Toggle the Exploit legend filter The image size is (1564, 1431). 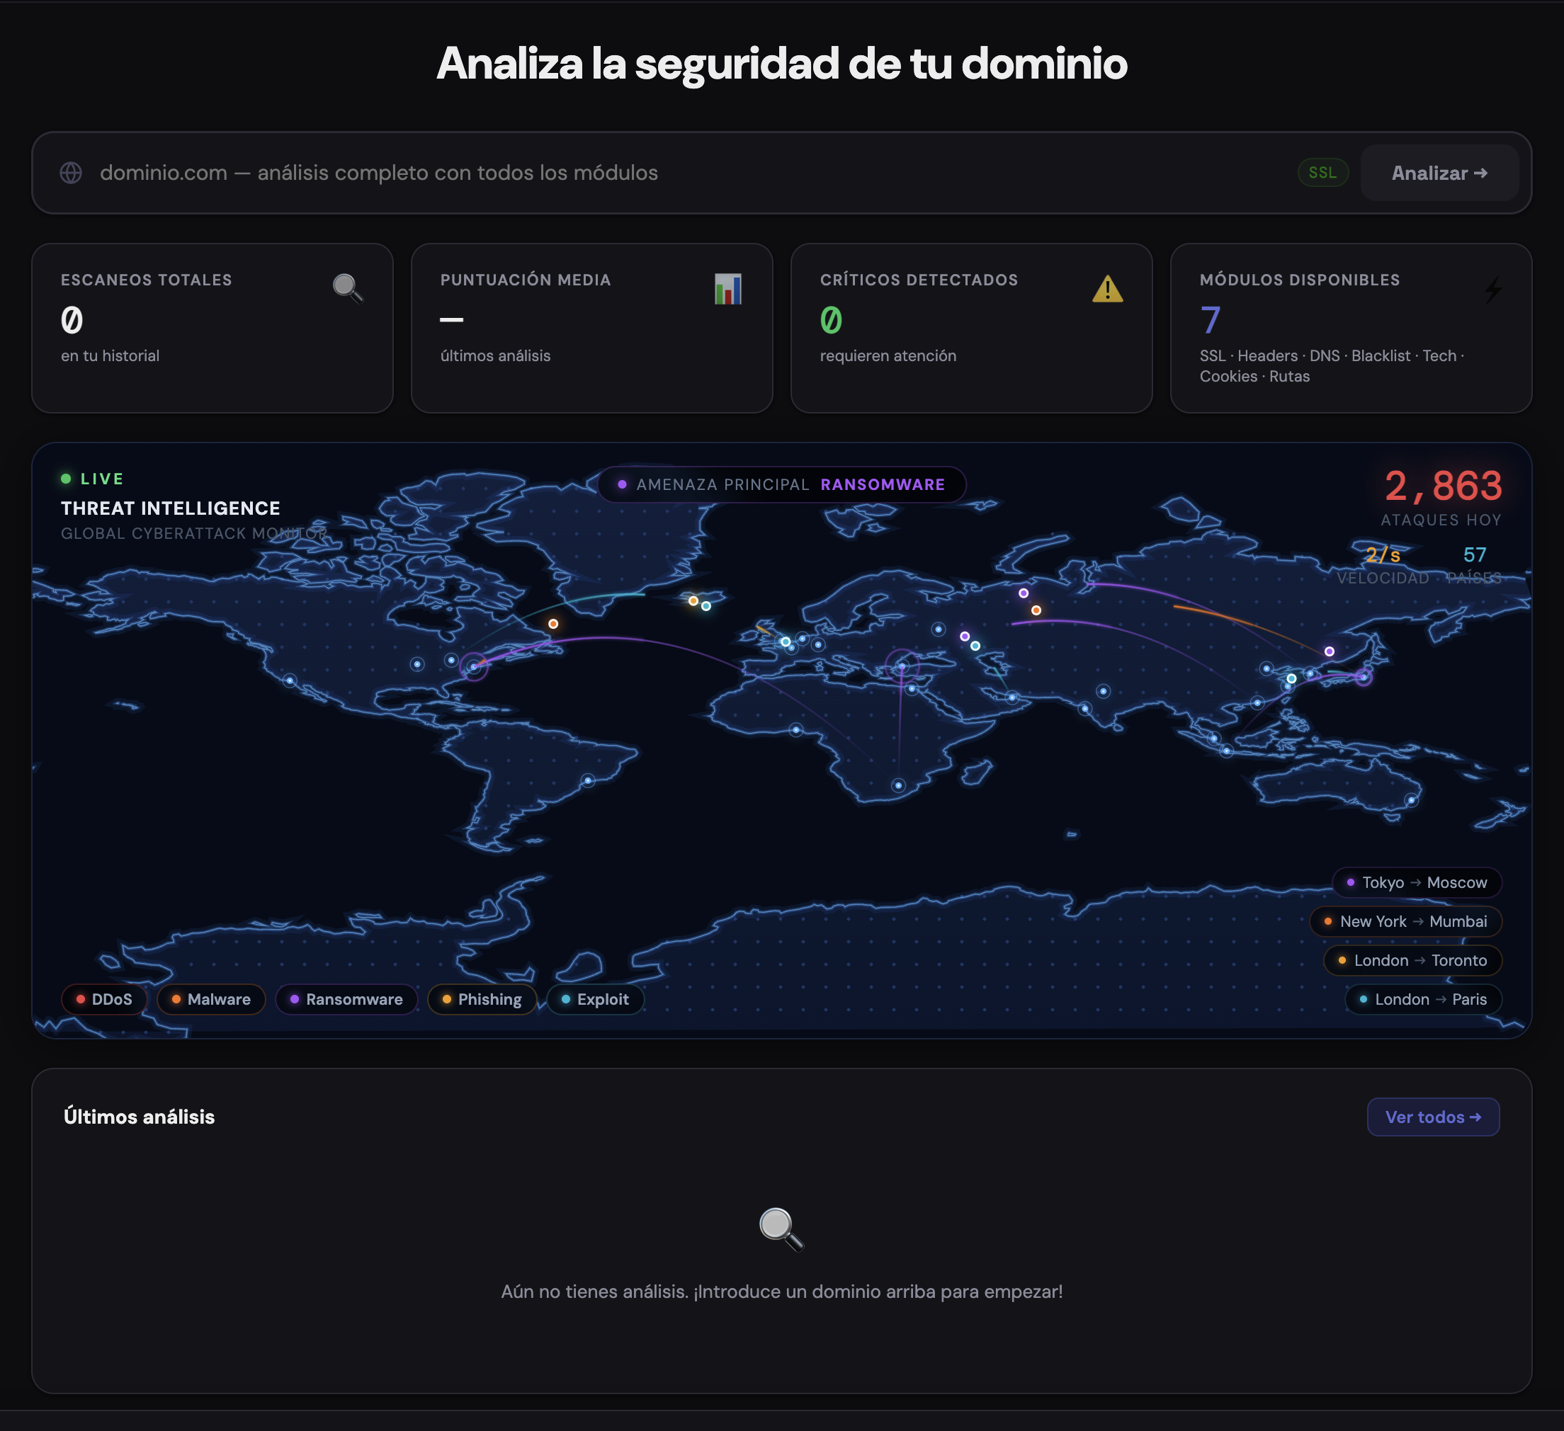pyautogui.click(x=595, y=999)
